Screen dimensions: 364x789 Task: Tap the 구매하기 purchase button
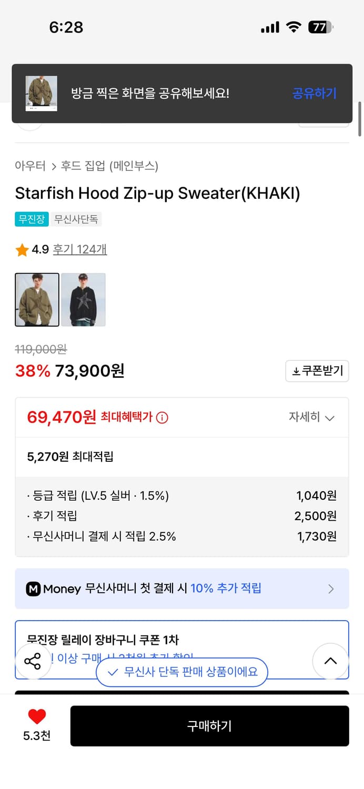209,726
